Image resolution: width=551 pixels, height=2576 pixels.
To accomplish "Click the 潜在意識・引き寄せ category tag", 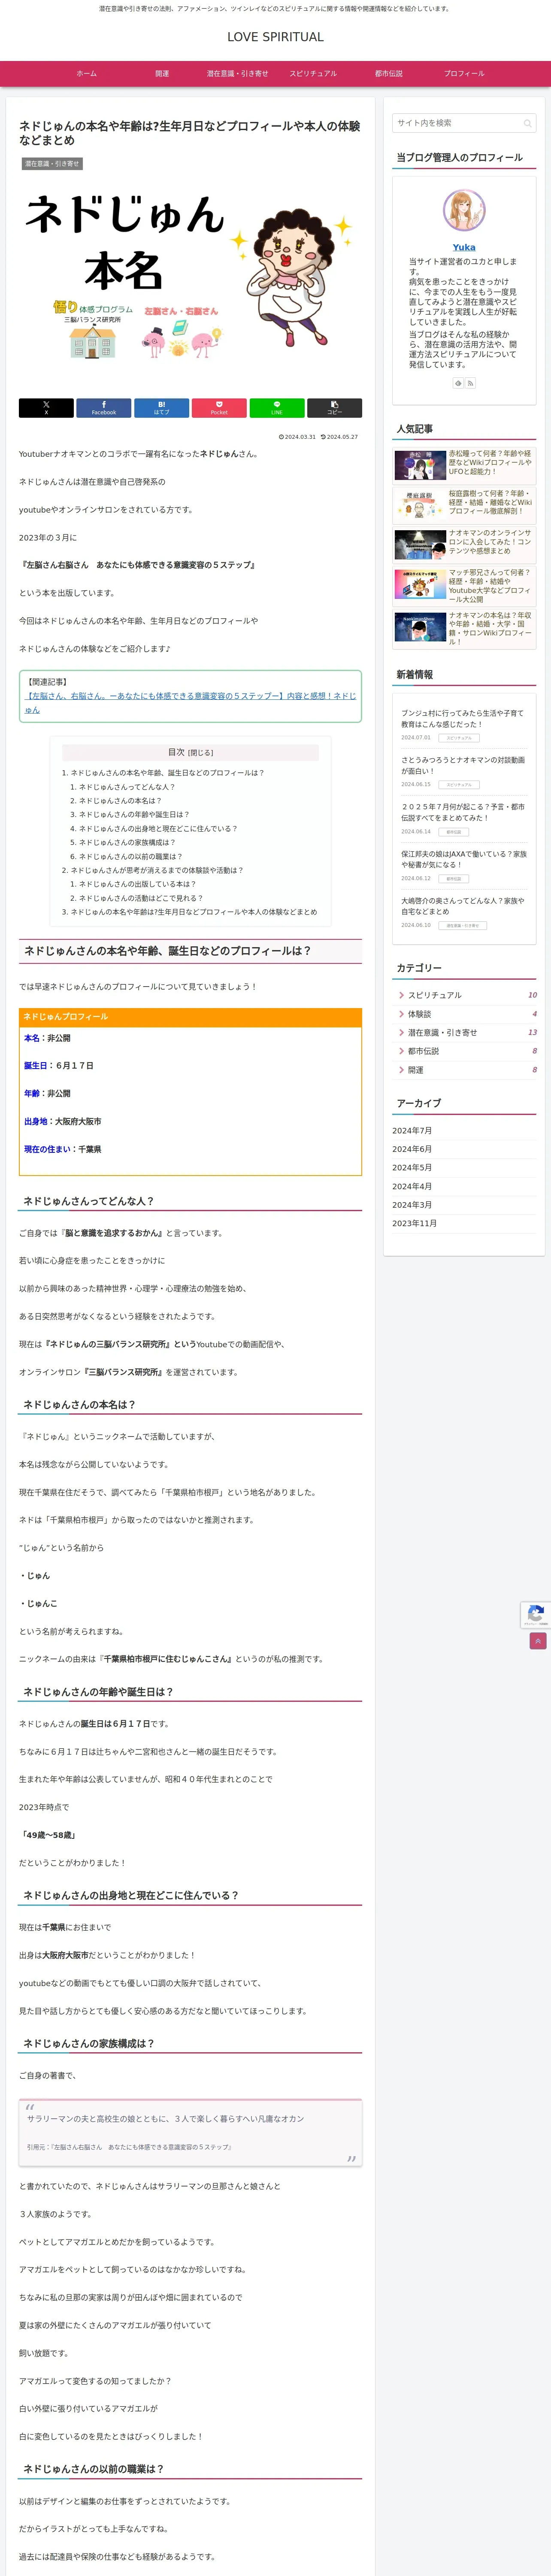I will click(52, 164).
